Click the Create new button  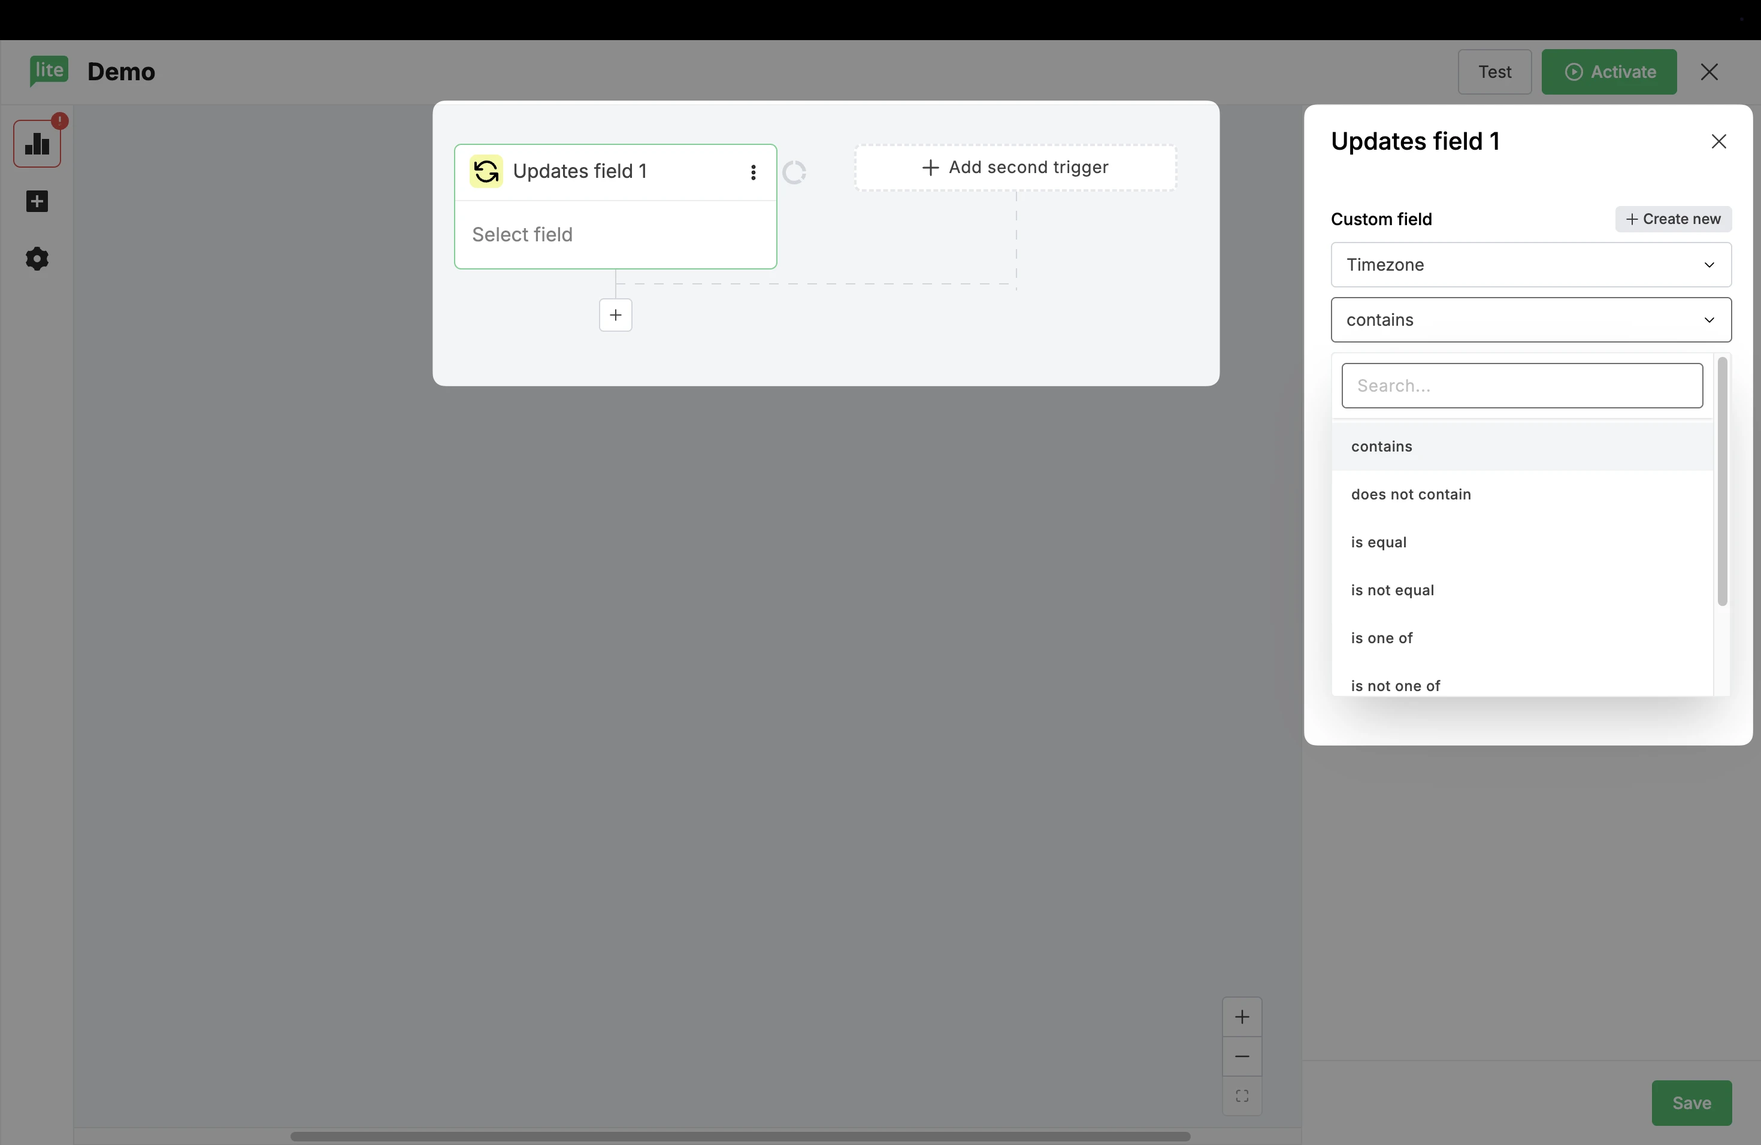[x=1672, y=219]
